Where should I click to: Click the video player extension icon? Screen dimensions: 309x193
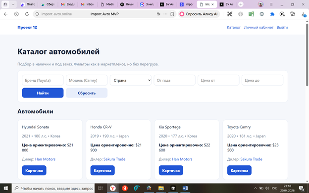click(282, 14)
